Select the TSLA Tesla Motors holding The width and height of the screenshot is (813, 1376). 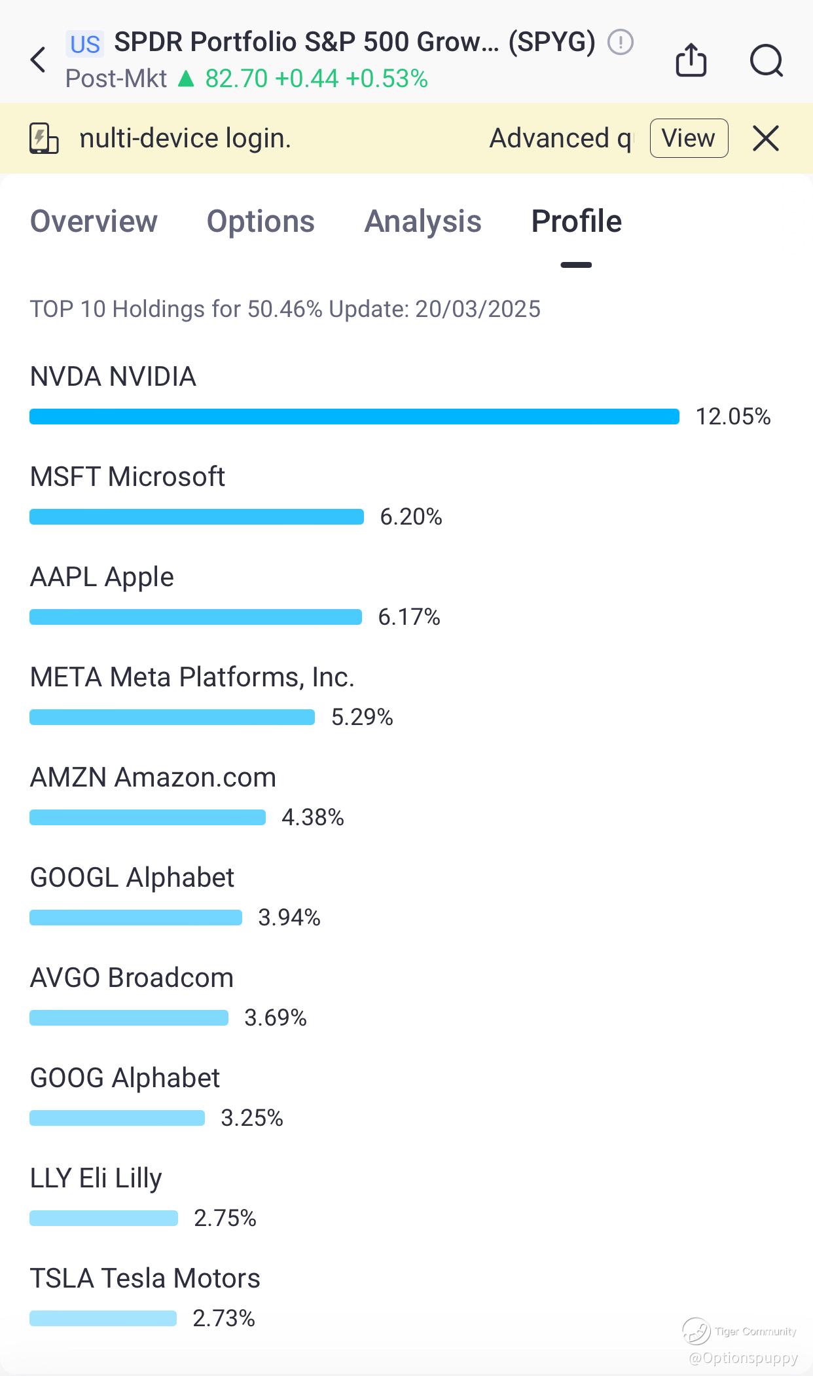click(x=145, y=1278)
